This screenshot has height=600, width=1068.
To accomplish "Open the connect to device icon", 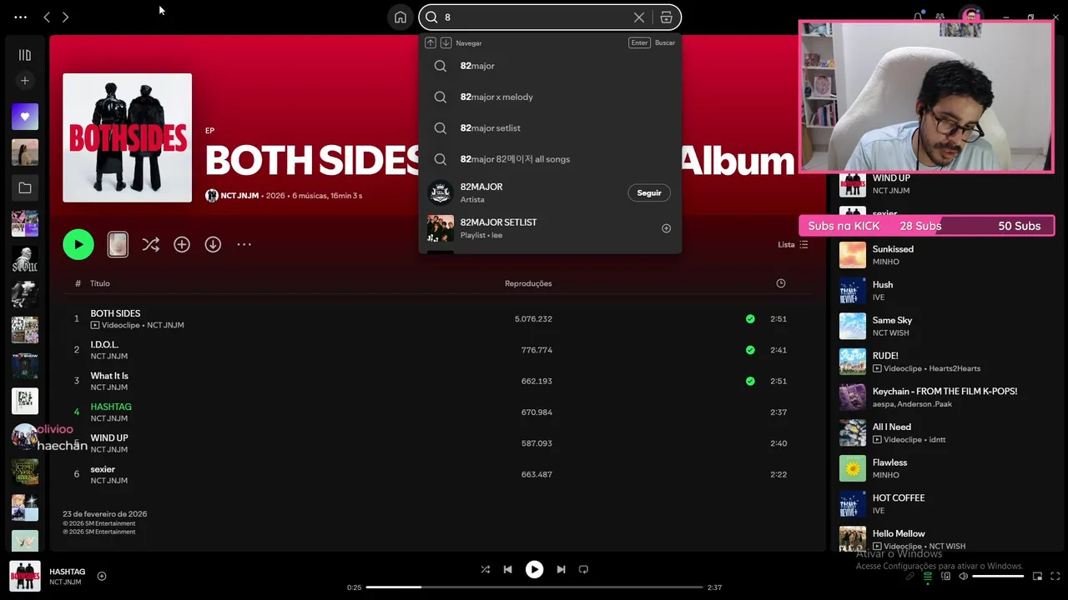I will (x=945, y=576).
